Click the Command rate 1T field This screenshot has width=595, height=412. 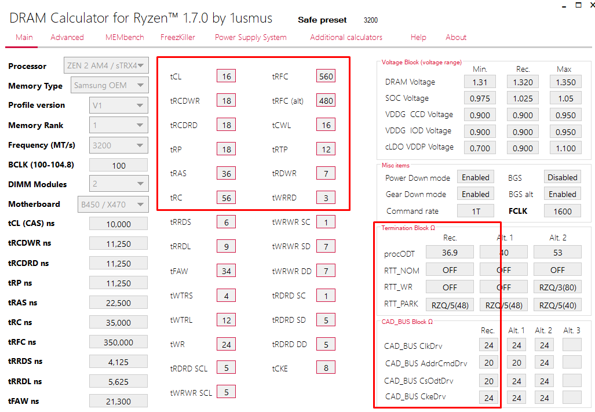click(476, 210)
